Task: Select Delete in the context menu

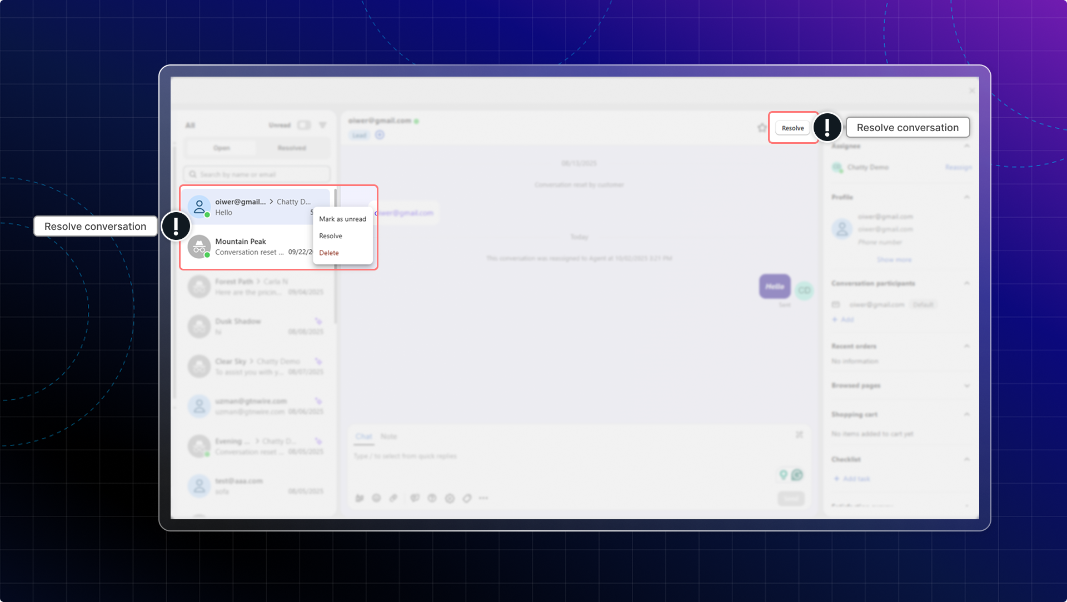Action: [x=329, y=253]
